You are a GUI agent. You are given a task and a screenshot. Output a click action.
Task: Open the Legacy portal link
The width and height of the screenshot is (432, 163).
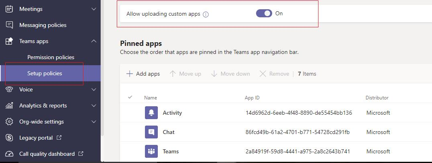(x=36, y=138)
